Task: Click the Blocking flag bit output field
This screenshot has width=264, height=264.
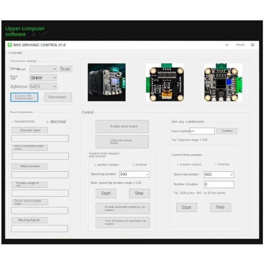Action: point(40,229)
